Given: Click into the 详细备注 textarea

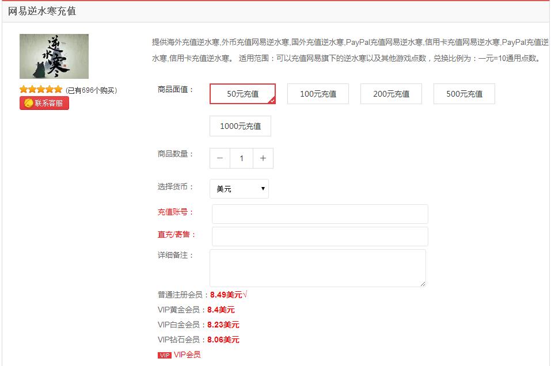Looking at the screenshot, I should click(x=318, y=268).
